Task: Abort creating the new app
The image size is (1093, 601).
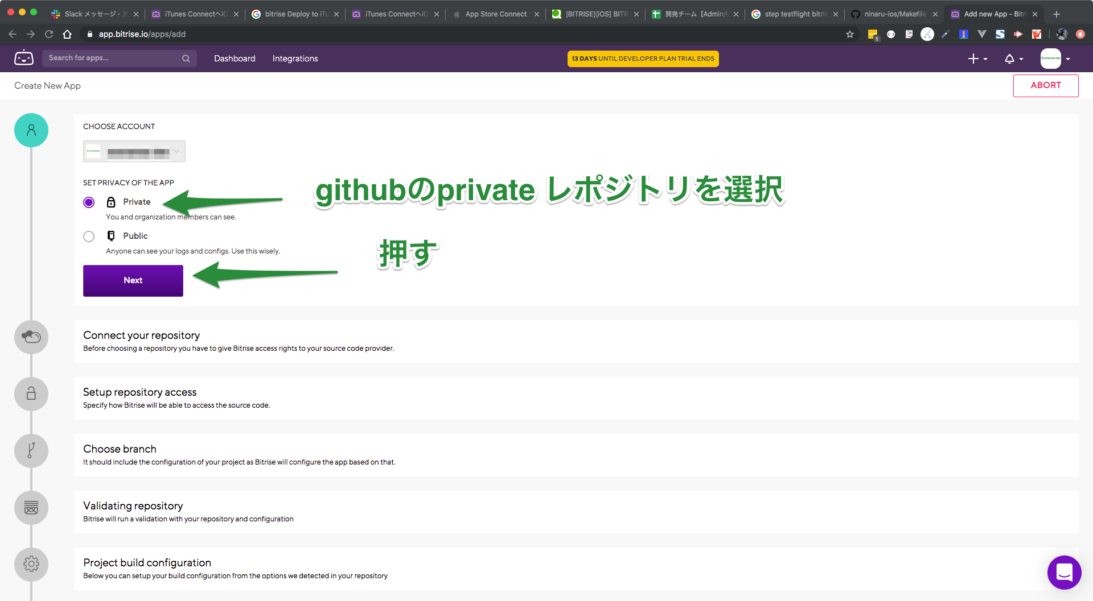Action: click(x=1046, y=85)
